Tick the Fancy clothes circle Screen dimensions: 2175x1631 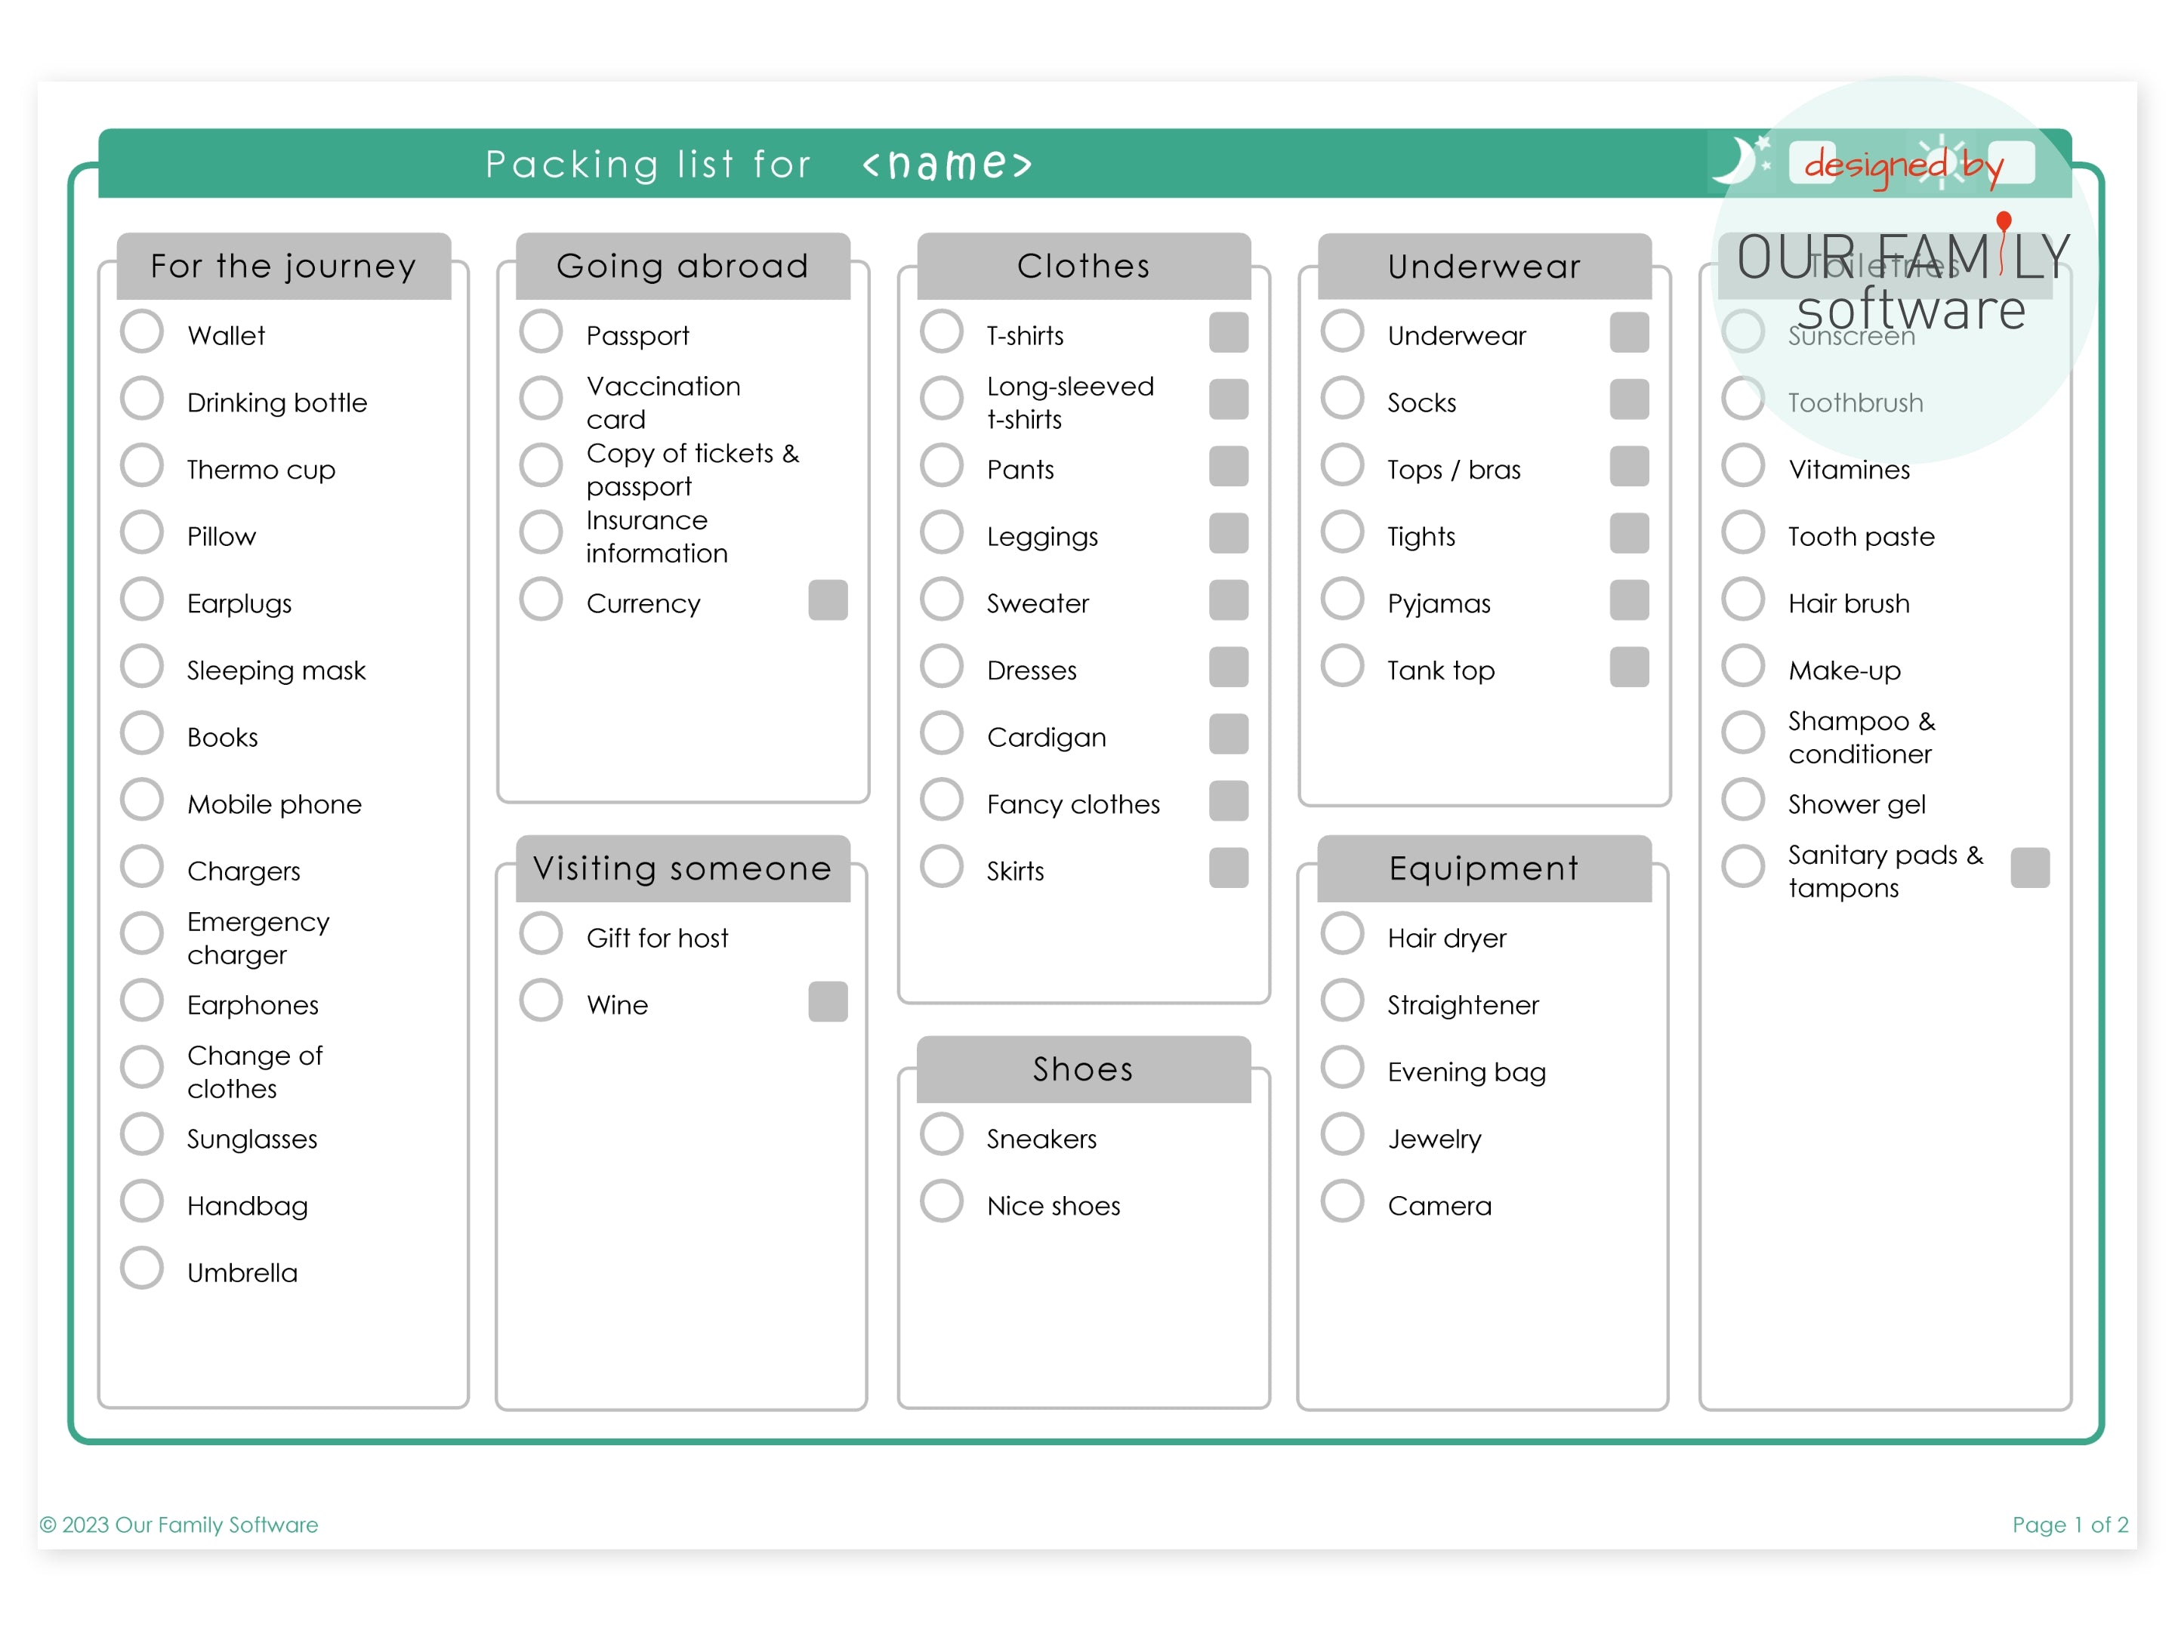[942, 800]
